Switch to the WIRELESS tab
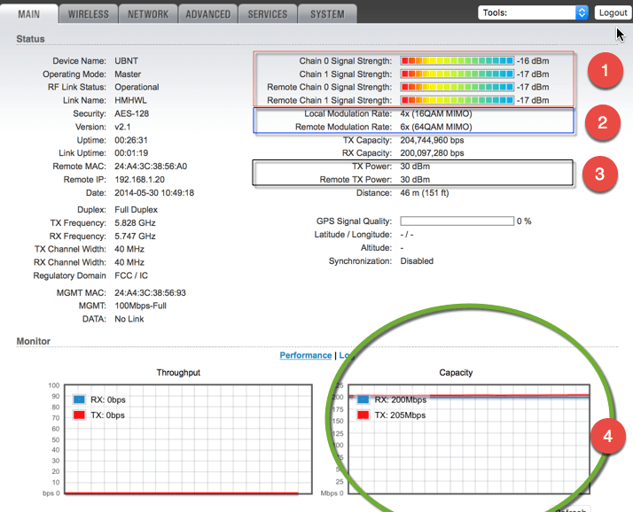This screenshot has width=633, height=512. (89, 14)
